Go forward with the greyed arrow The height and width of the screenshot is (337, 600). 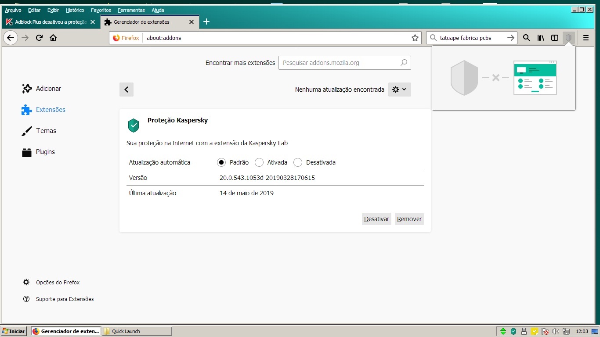pyautogui.click(x=25, y=38)
